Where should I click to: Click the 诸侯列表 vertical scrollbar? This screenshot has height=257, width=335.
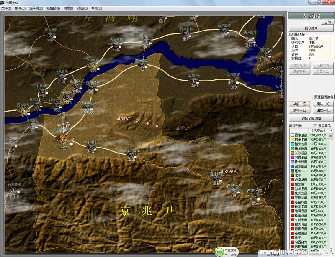pyautogui.click(x=331, y=188)
